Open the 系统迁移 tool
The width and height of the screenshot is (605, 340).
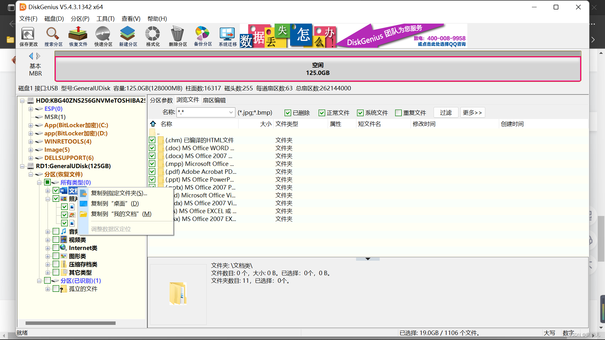pyautogui.click(x=227, y=36)
